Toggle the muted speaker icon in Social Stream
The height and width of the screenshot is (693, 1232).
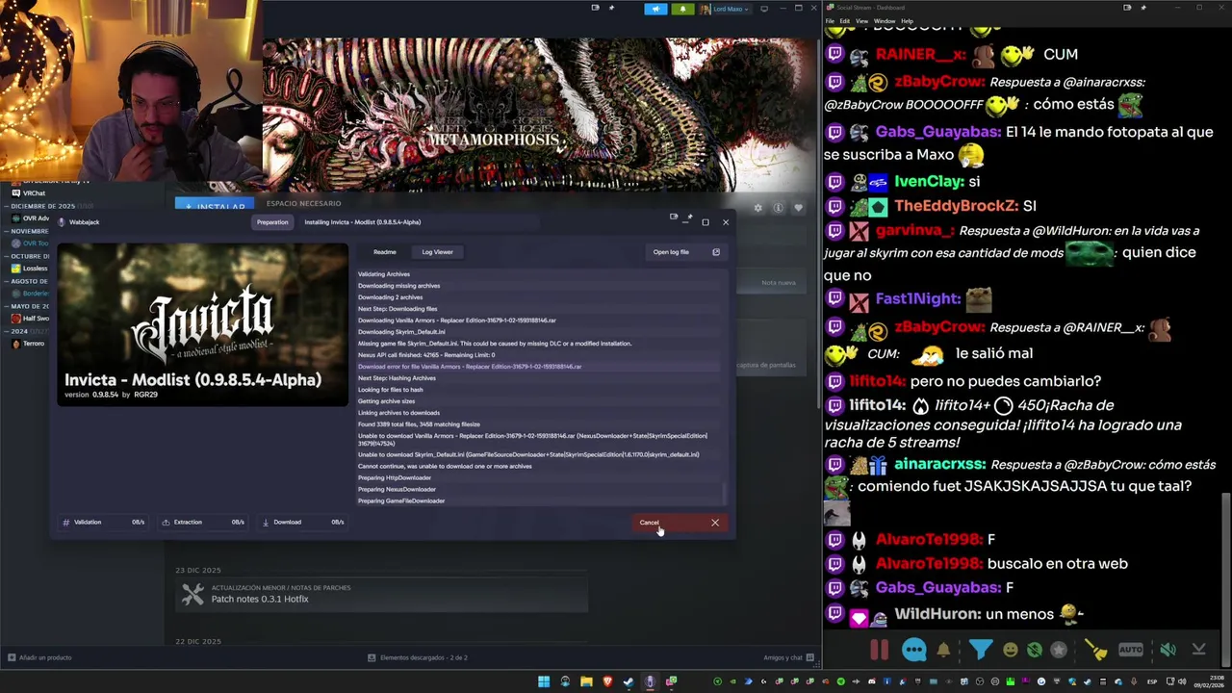pos(1168,650)
